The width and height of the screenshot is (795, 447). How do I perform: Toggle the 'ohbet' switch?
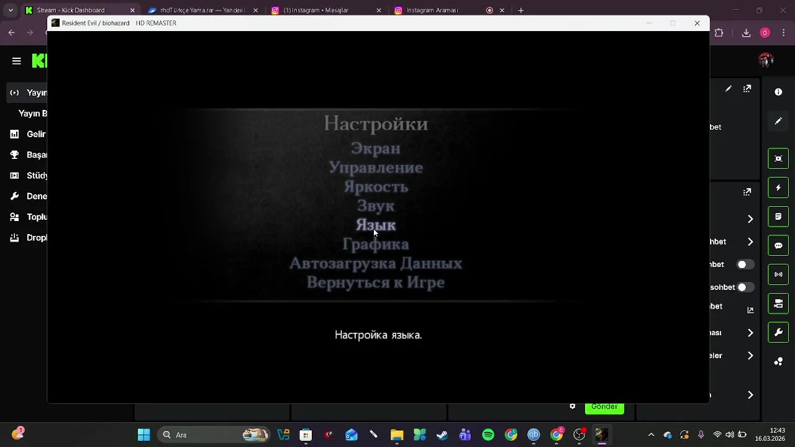pyautogui.click(x=745, y=264)
